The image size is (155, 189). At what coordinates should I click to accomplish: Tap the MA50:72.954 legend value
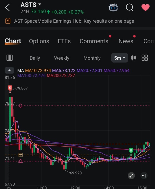117,71
